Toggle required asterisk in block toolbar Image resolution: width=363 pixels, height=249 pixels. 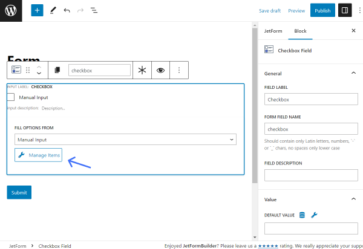[x=142, y=70]
